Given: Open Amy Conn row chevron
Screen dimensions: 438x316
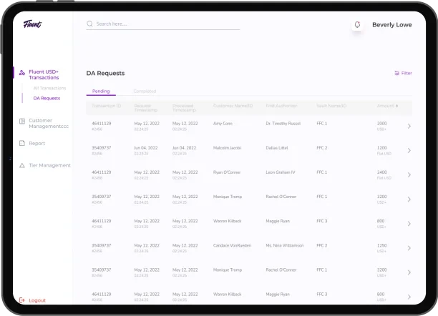Looking at the screenshot, I should tap(409, 126).
